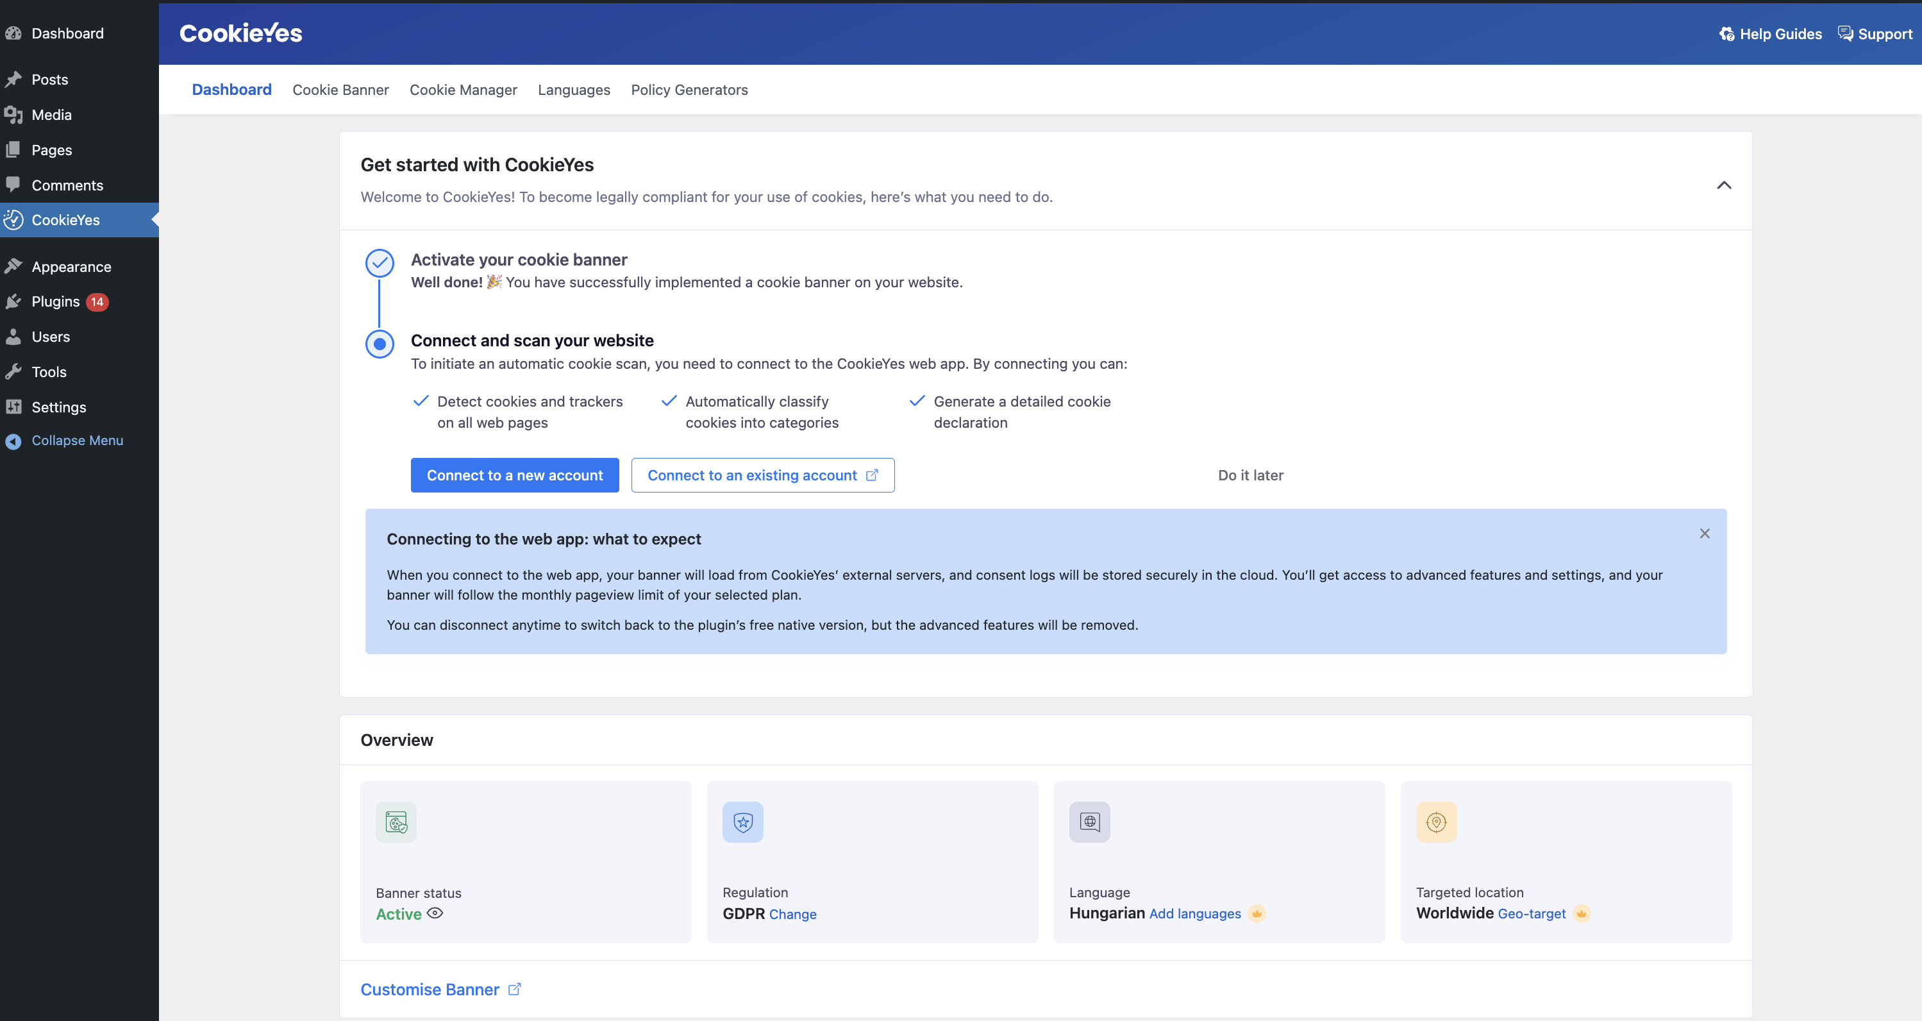Switch to the Cookie Banner tab
The width and height of the screenshot is (1922, 1021).
(340, 90)
